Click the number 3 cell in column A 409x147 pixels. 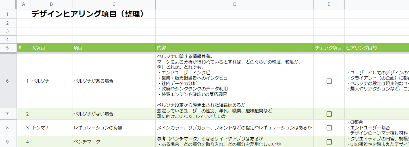click(24, 128)
